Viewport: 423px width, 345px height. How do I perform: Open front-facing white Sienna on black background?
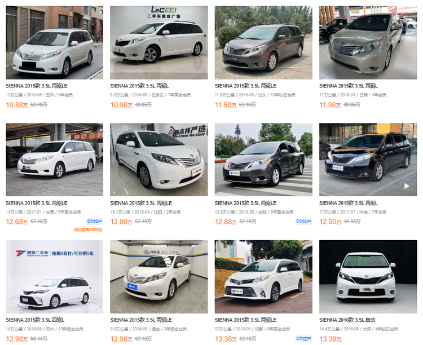point(368,277)
